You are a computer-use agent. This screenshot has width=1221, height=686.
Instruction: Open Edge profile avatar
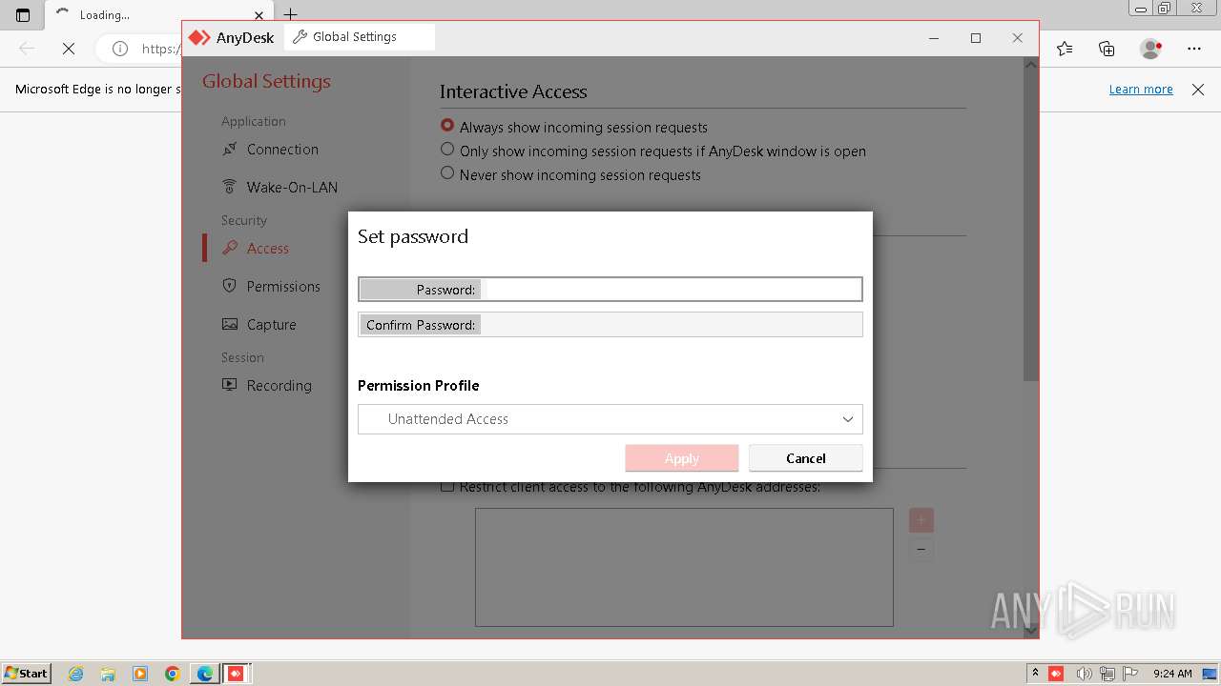click(x=1150, y=49)
